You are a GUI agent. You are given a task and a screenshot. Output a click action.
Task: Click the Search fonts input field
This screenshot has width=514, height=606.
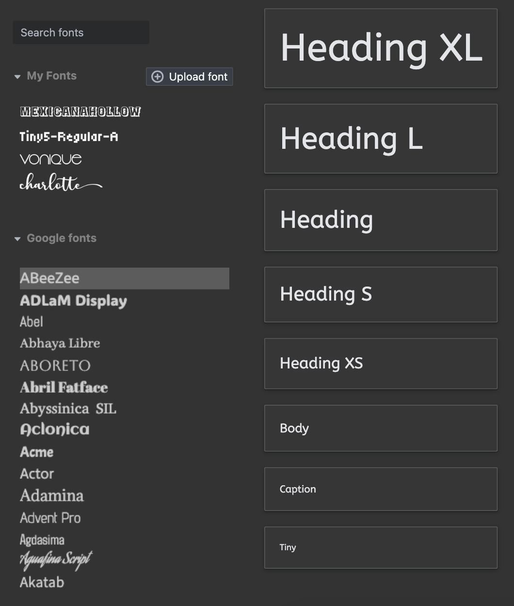tap(81, 32)
